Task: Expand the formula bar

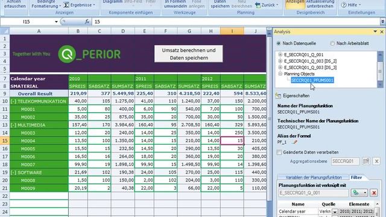Action: [382, 22]
